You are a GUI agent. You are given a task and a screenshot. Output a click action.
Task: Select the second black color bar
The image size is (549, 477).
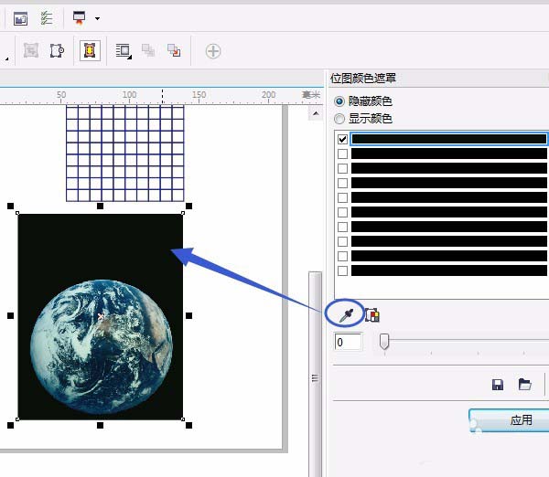(449, 154)
